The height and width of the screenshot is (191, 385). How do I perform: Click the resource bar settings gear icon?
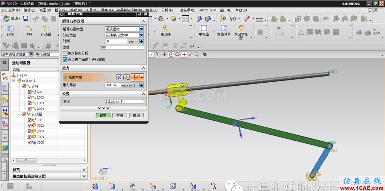(x=4, y=63)
